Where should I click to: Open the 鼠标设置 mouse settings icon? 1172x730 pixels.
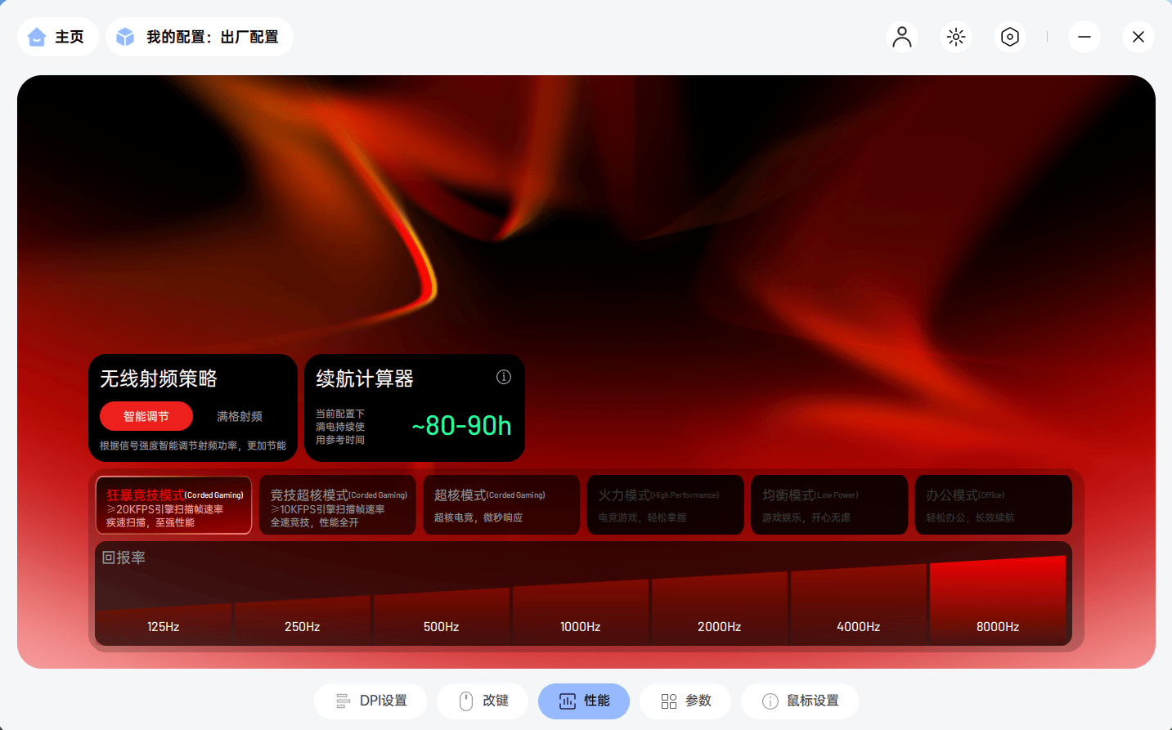[769, 701]
